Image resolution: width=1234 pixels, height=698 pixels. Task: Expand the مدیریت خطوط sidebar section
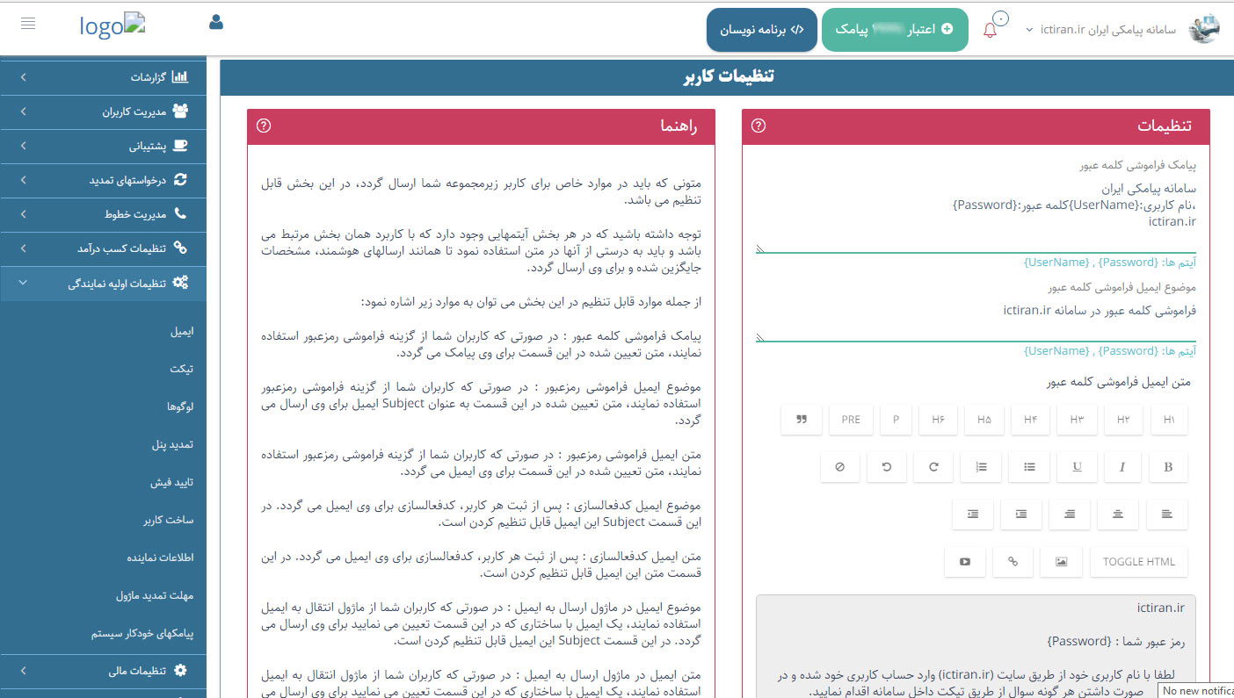point(103,214)
